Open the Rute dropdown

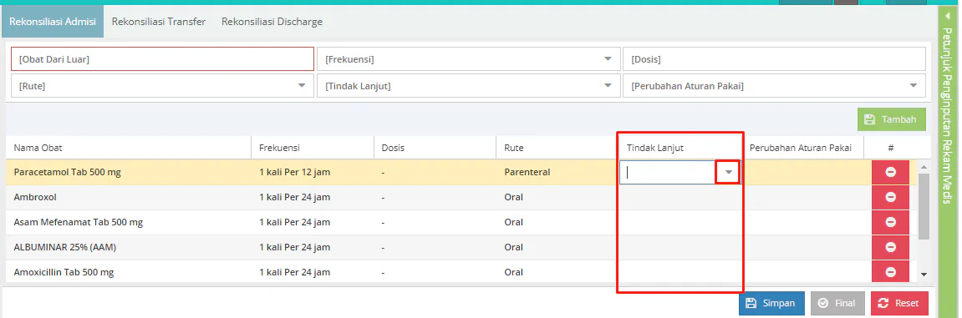click(x=301, y=86)
